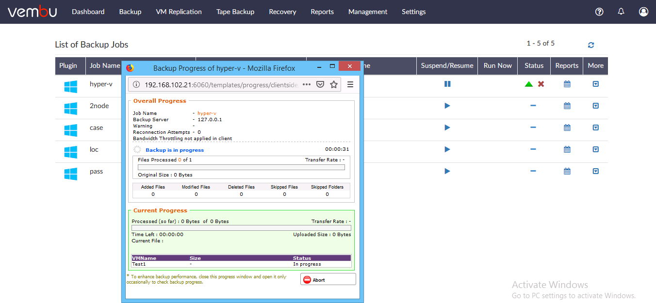Run the loc job now

[x=447, y=149]
